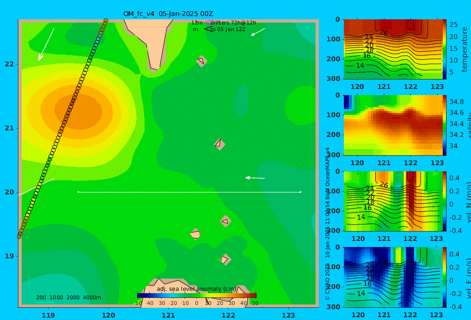Click the salinity color bar
The width and height of the screenshot is (471, 320).
coord(444,126)
